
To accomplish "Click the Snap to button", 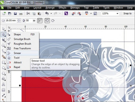I will pos(127,14).
